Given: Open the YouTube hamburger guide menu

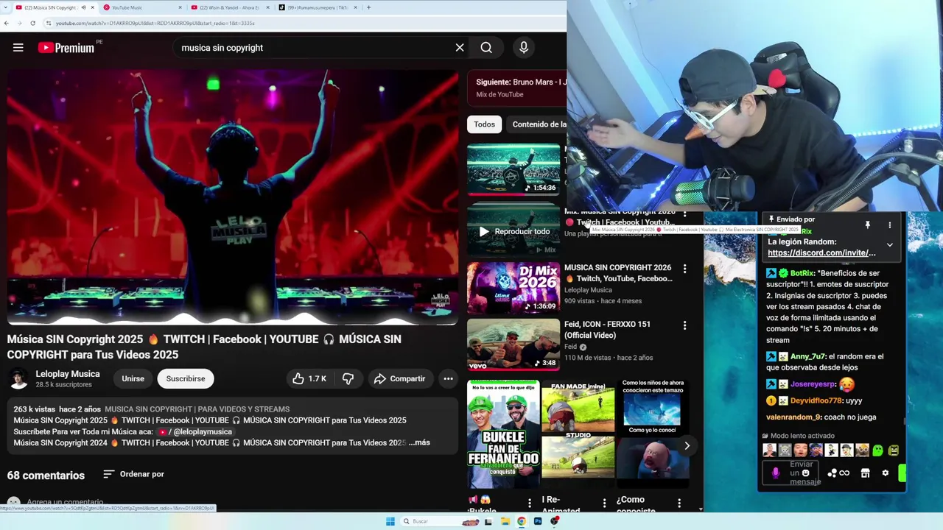Looking at the screenshot, I should pyautogui.click(x=18, y=48).
